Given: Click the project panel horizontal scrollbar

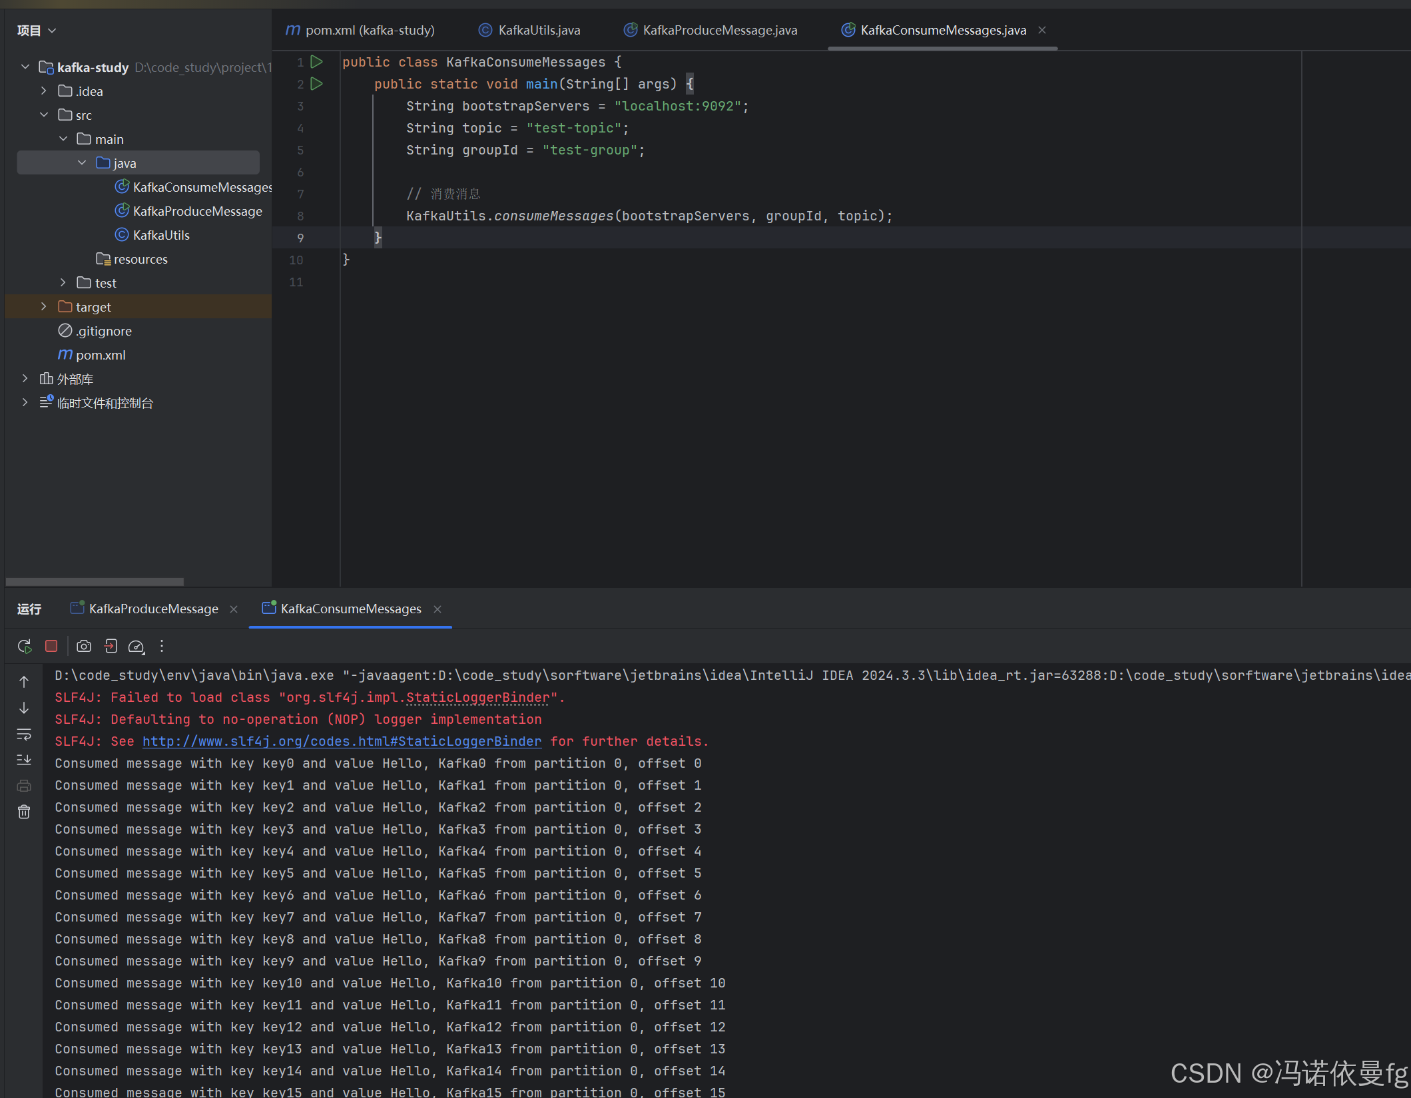Looking at the screenshot, I should tap(95, 581).
